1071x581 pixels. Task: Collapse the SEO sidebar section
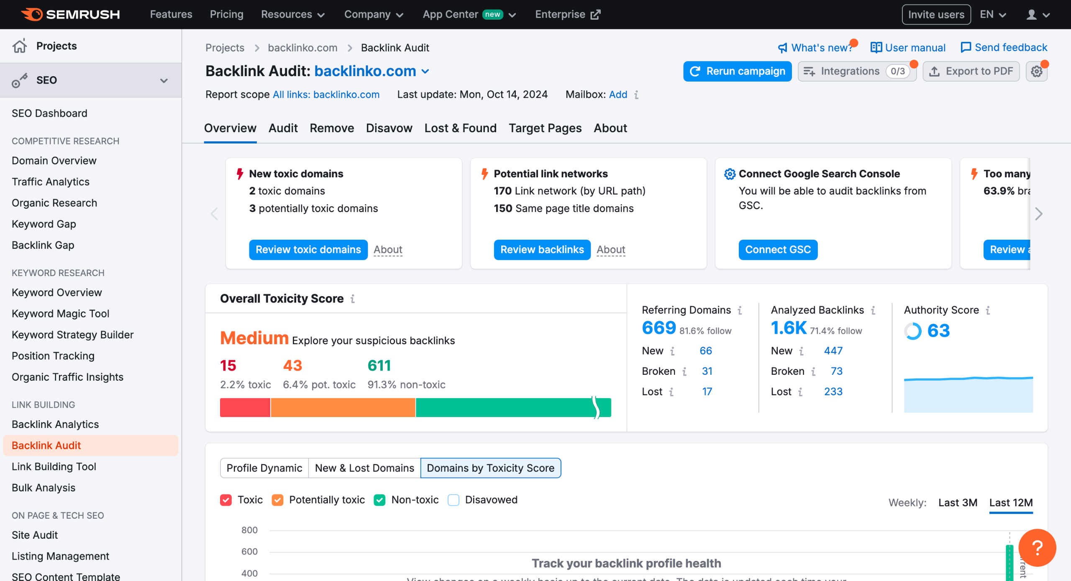[x=164, y=80]
